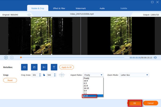Maximize the editor window

152,2
